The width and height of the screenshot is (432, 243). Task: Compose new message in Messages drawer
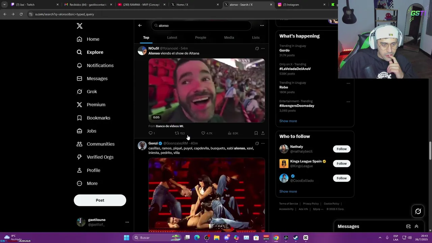pyautogui.click(x=408, y=226)
